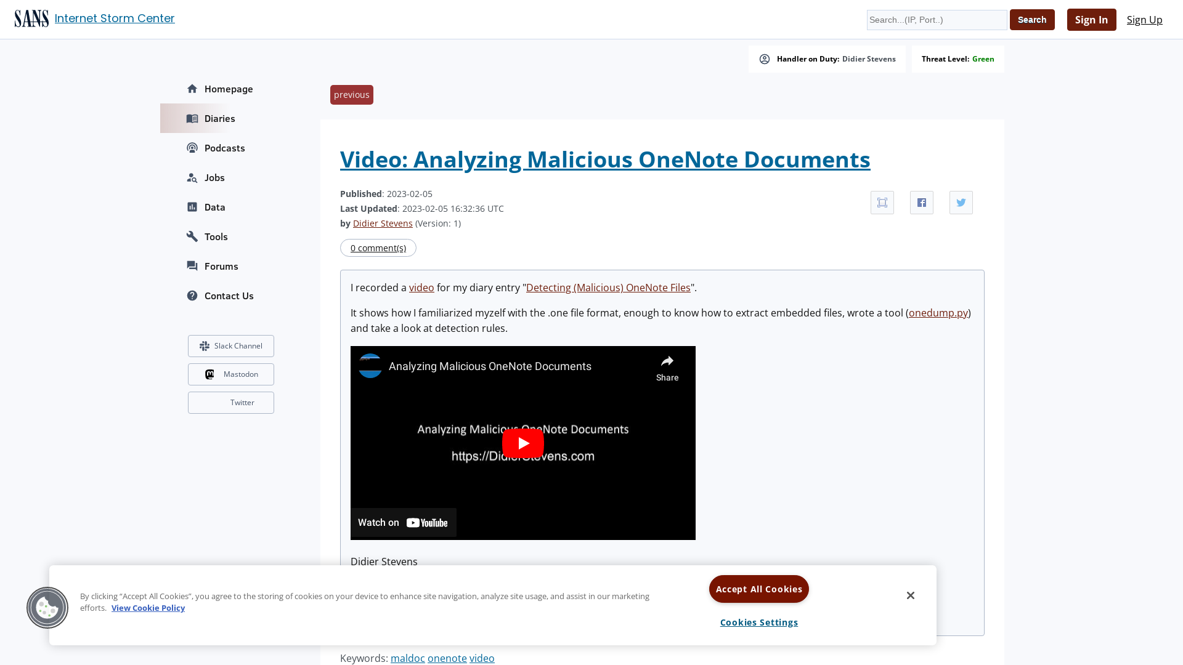Screen dimensions: 1183x665
Task: Click the Data chart icon
Action: pyautogui.click(x=192, y=207)
